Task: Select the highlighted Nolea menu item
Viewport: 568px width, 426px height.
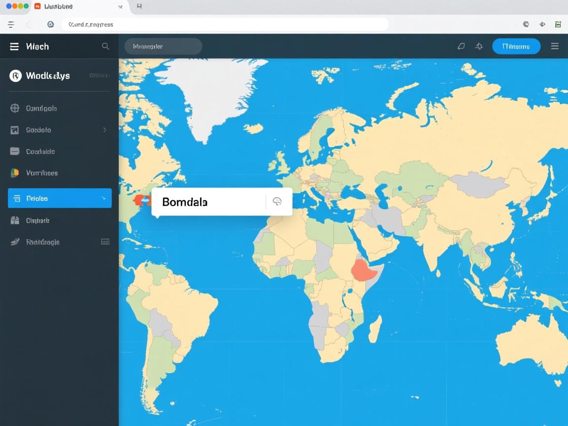Action: tap(49, 198)
